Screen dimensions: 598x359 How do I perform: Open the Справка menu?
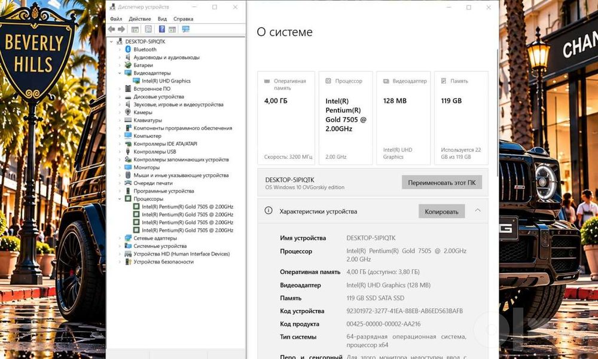(183, 19)
